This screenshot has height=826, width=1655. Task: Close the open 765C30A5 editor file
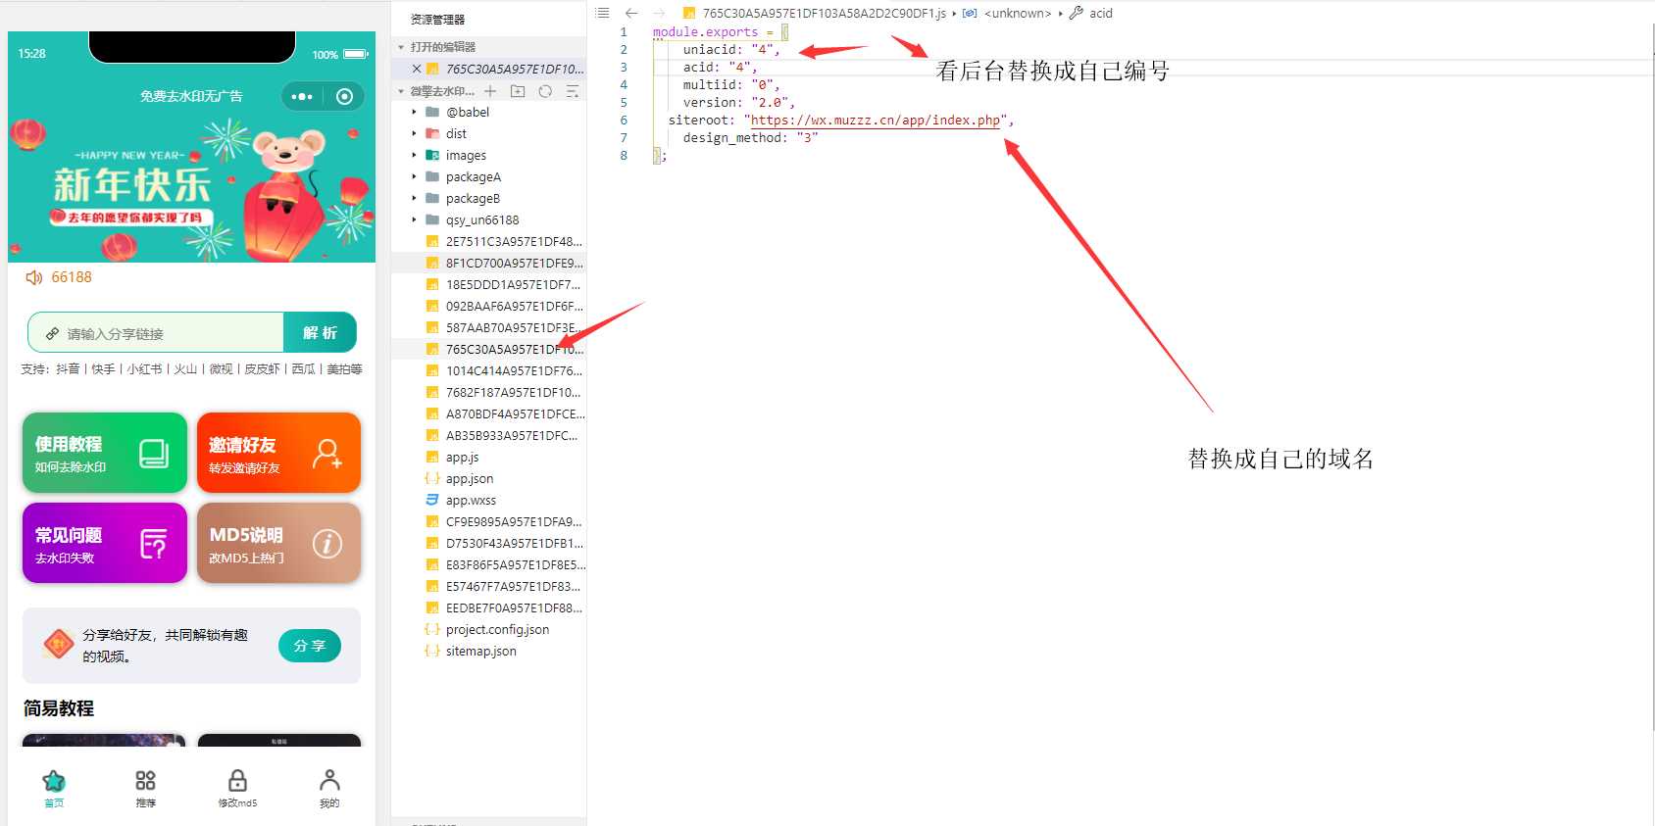click(417, 69)
